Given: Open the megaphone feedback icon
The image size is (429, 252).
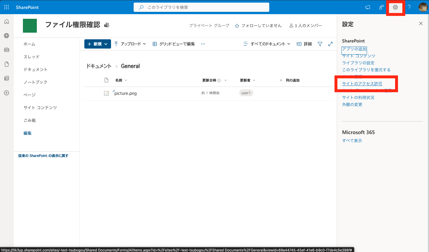Looking at the screenshot, I should point(368,7).
